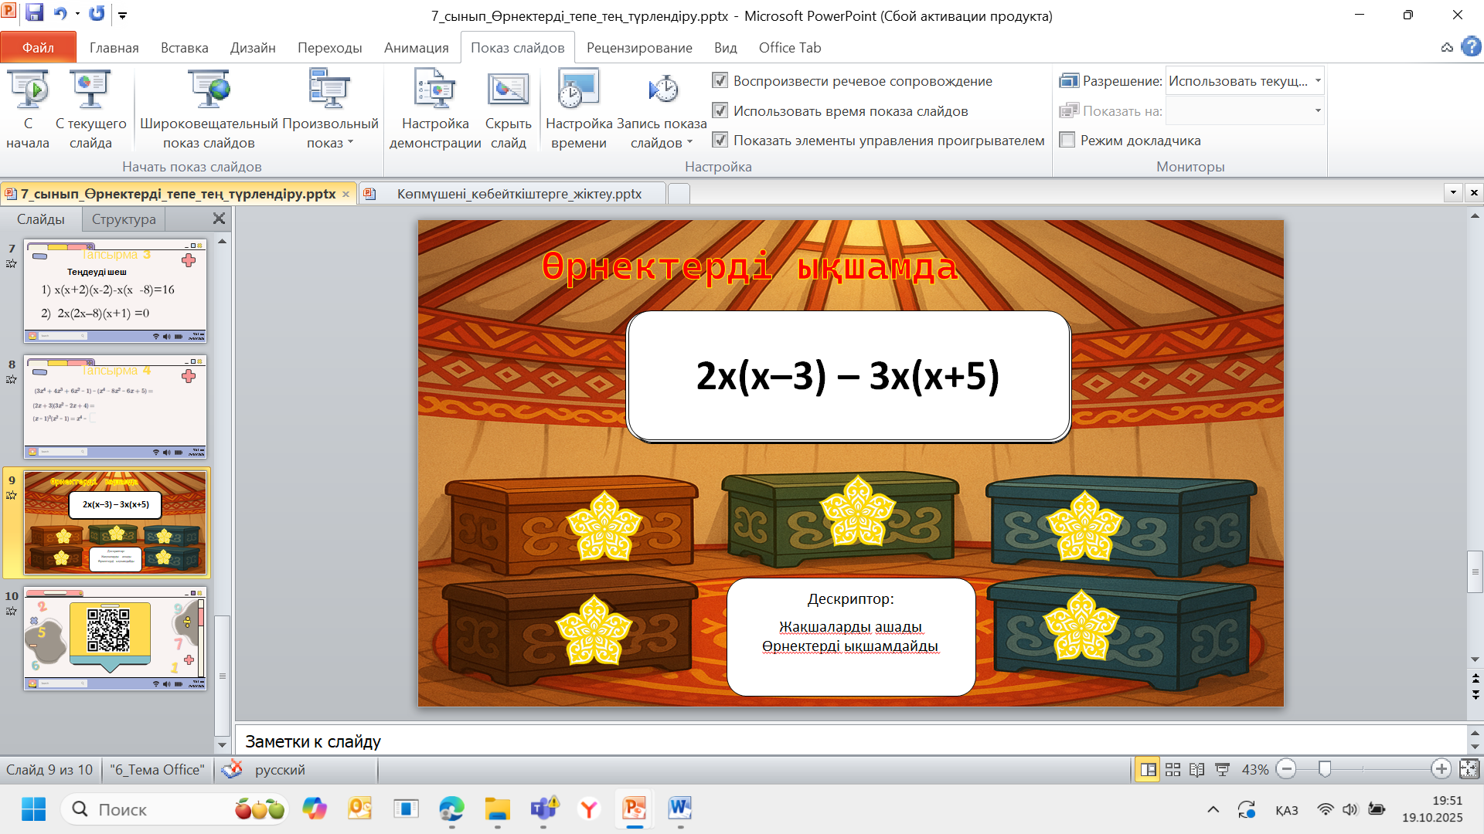Switch to Структура pane tab
The image size is (1484, 834).
click(x=124, y=219)
